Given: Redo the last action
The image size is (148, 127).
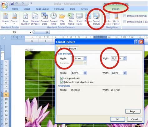Looking at the screenshot, I should pyautogui.click(x=23, y=3).
